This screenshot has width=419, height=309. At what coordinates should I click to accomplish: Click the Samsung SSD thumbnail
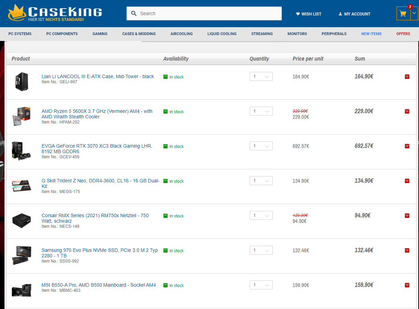point(21,255)
